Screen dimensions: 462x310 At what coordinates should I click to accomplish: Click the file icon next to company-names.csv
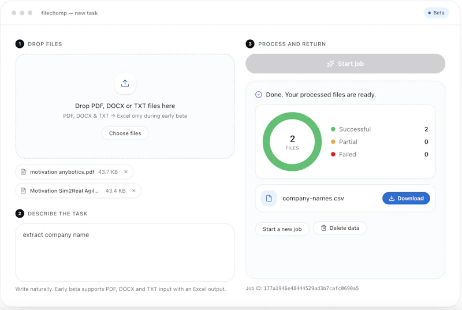(x=269, y=198)
